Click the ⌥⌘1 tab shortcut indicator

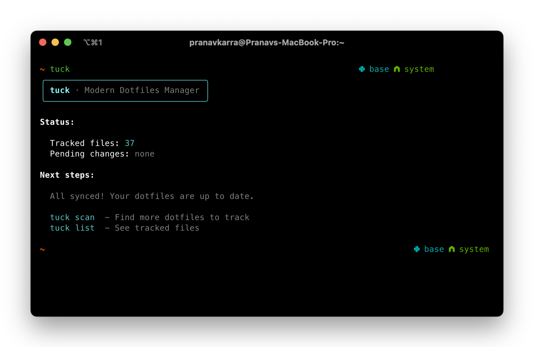click(93, 42)
